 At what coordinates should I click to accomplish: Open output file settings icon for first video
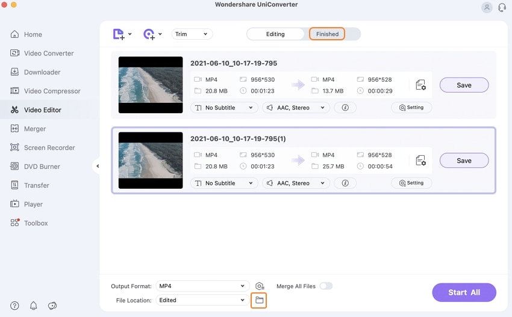coord(420,85)
